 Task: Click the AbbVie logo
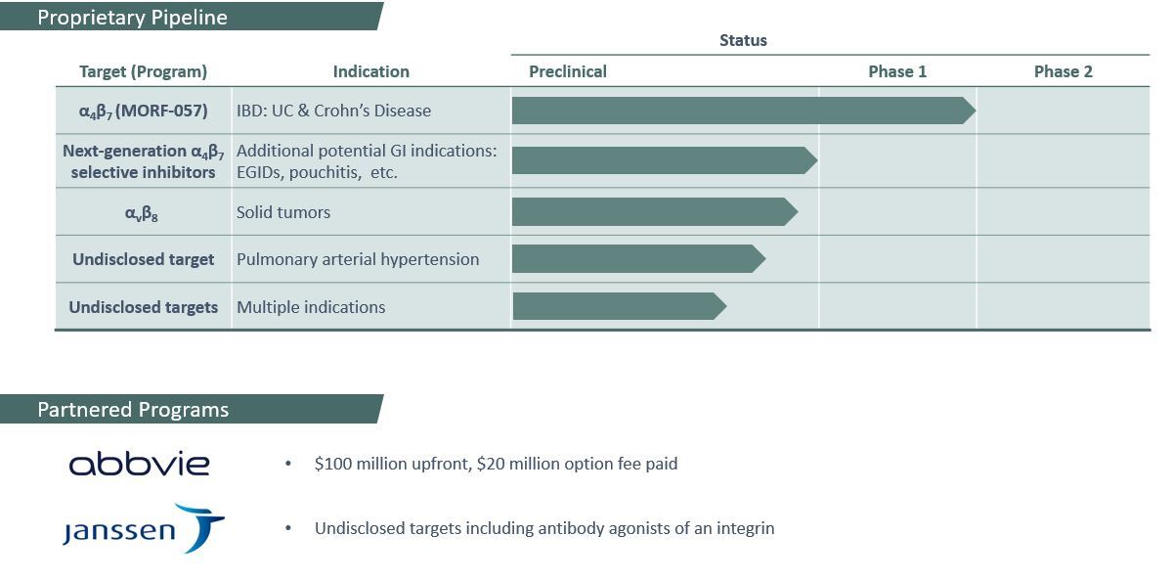(x=139, y=463)
